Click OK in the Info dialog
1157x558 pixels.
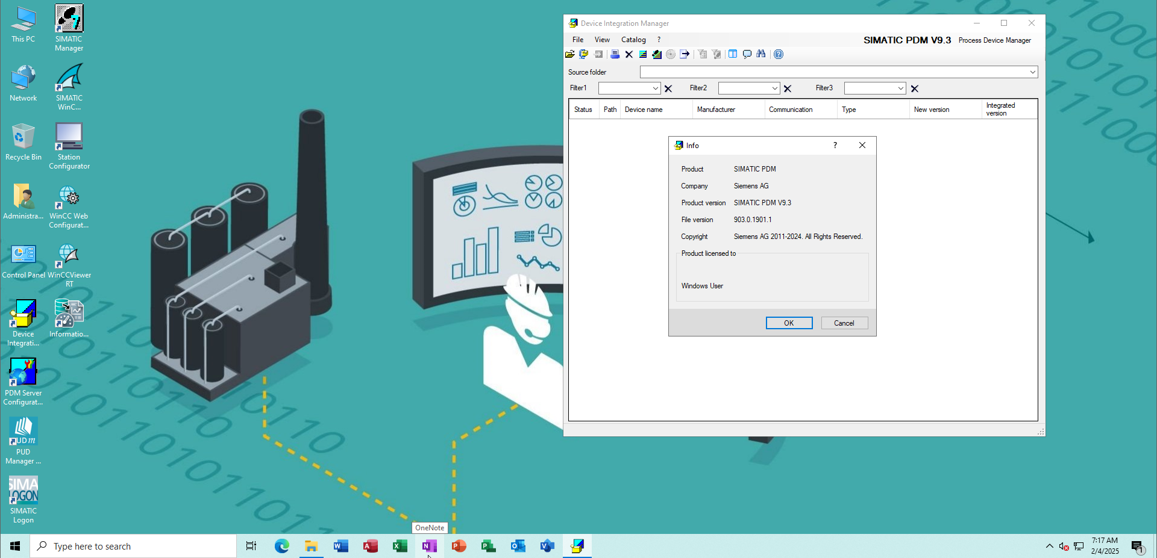[789, 323]
